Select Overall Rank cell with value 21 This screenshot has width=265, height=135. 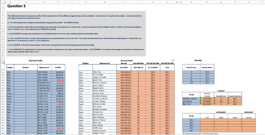138,125
